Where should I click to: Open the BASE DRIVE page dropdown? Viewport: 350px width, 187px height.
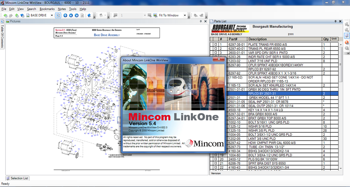tap(52, 16)
